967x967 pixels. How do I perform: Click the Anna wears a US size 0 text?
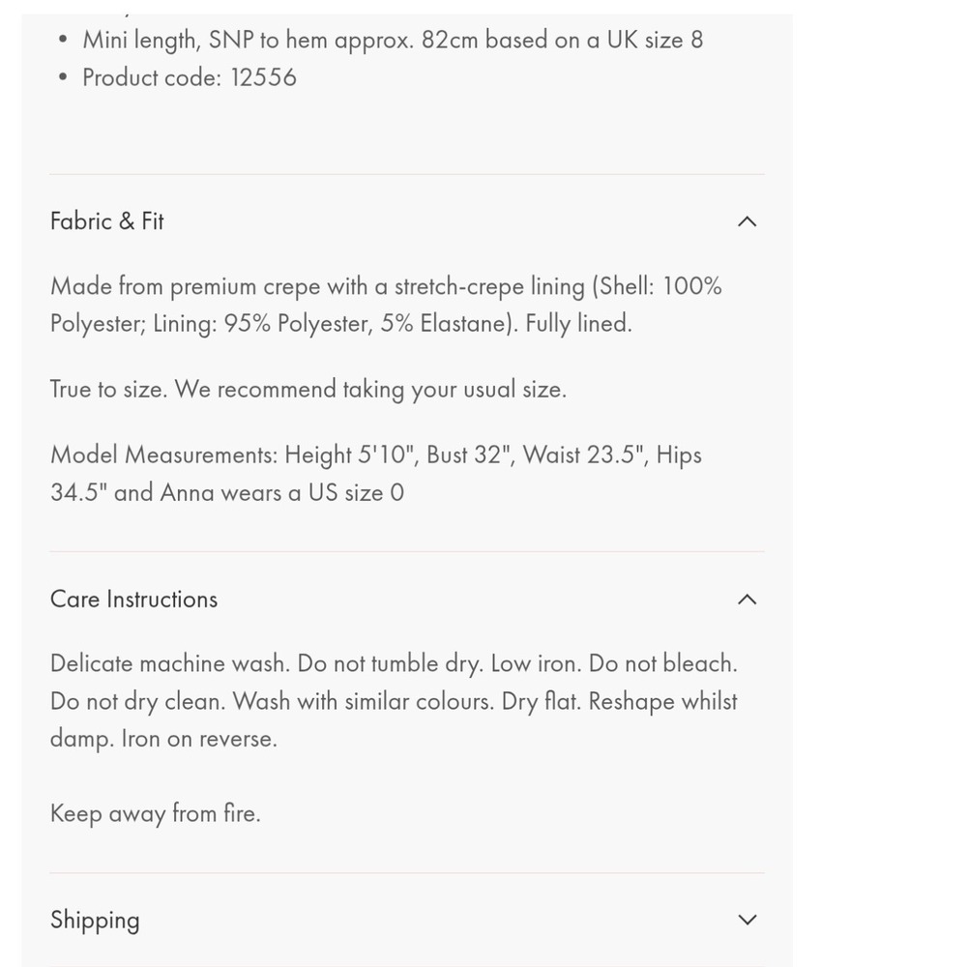pos(282,493)
